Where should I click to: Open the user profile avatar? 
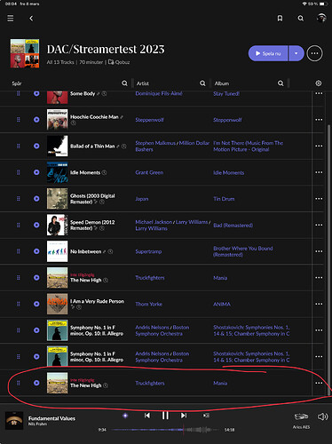click(321, 18)
